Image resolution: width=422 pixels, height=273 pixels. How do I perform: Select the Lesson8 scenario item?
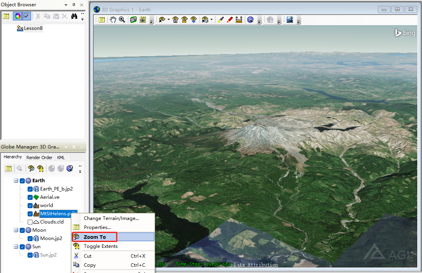click(x=33, y=28)
